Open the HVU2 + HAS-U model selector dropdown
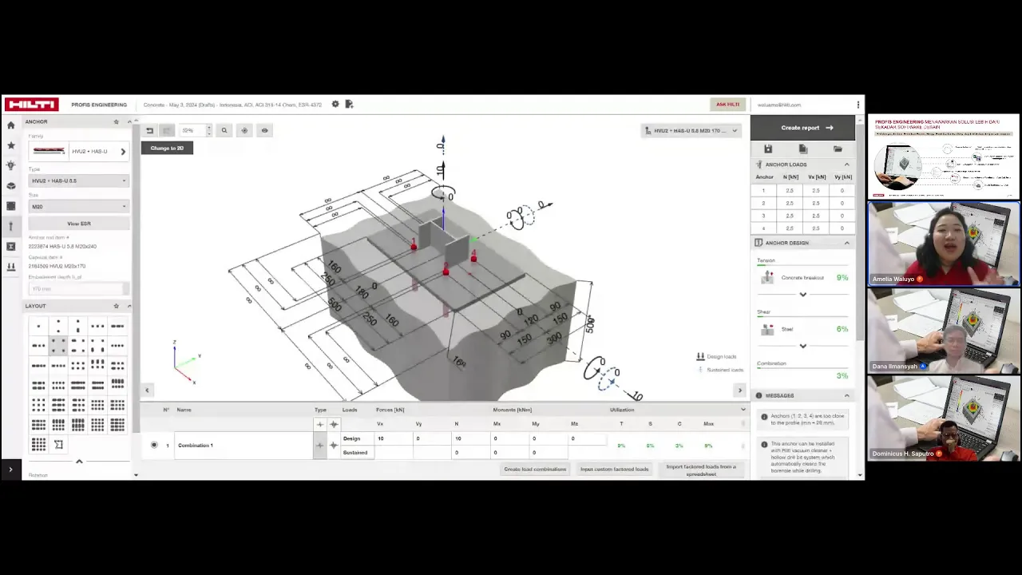Screen dimensions: 1022x575 (x=692, y=130)
